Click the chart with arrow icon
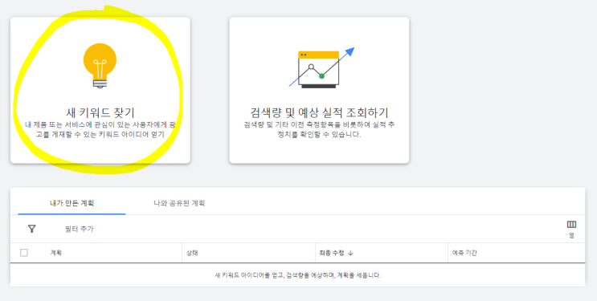The height and width of the screenshot is (301, 597). [x=321, y=67]
